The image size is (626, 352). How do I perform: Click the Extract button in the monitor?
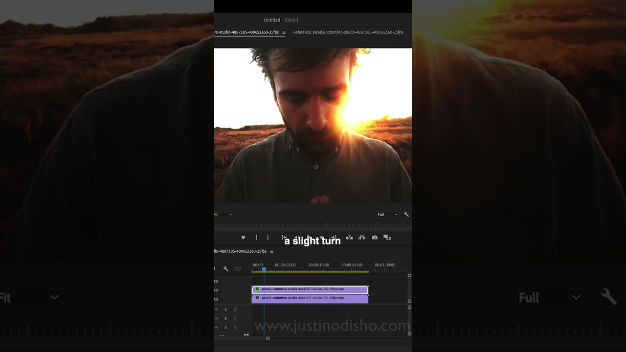point(362,238)
